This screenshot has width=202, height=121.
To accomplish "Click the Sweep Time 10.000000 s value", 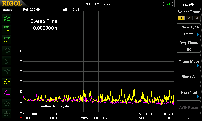I will click(44, 28).
